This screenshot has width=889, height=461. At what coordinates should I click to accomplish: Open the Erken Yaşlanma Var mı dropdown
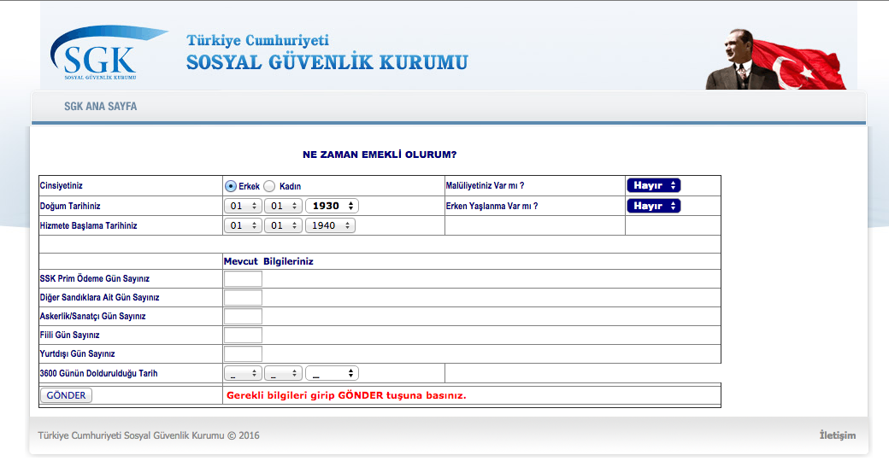pos(653,206)
